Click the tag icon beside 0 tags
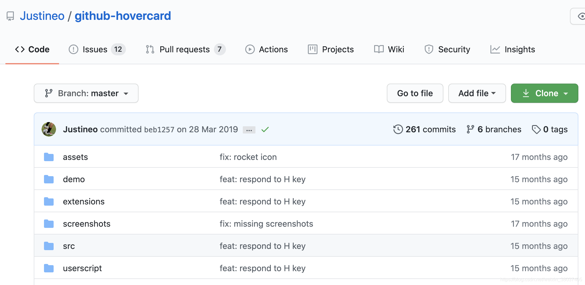The image size is (585, 285). click(536, 130)
